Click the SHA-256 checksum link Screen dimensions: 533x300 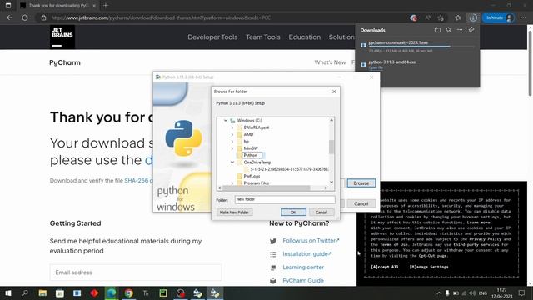[x=137, y=180]
